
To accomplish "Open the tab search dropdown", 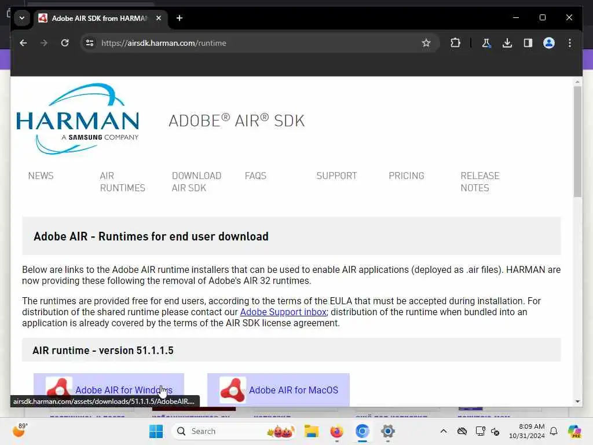I will (x=22, y=18).
